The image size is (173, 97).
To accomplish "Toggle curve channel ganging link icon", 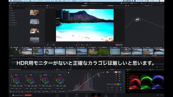I will pos(114,72).
